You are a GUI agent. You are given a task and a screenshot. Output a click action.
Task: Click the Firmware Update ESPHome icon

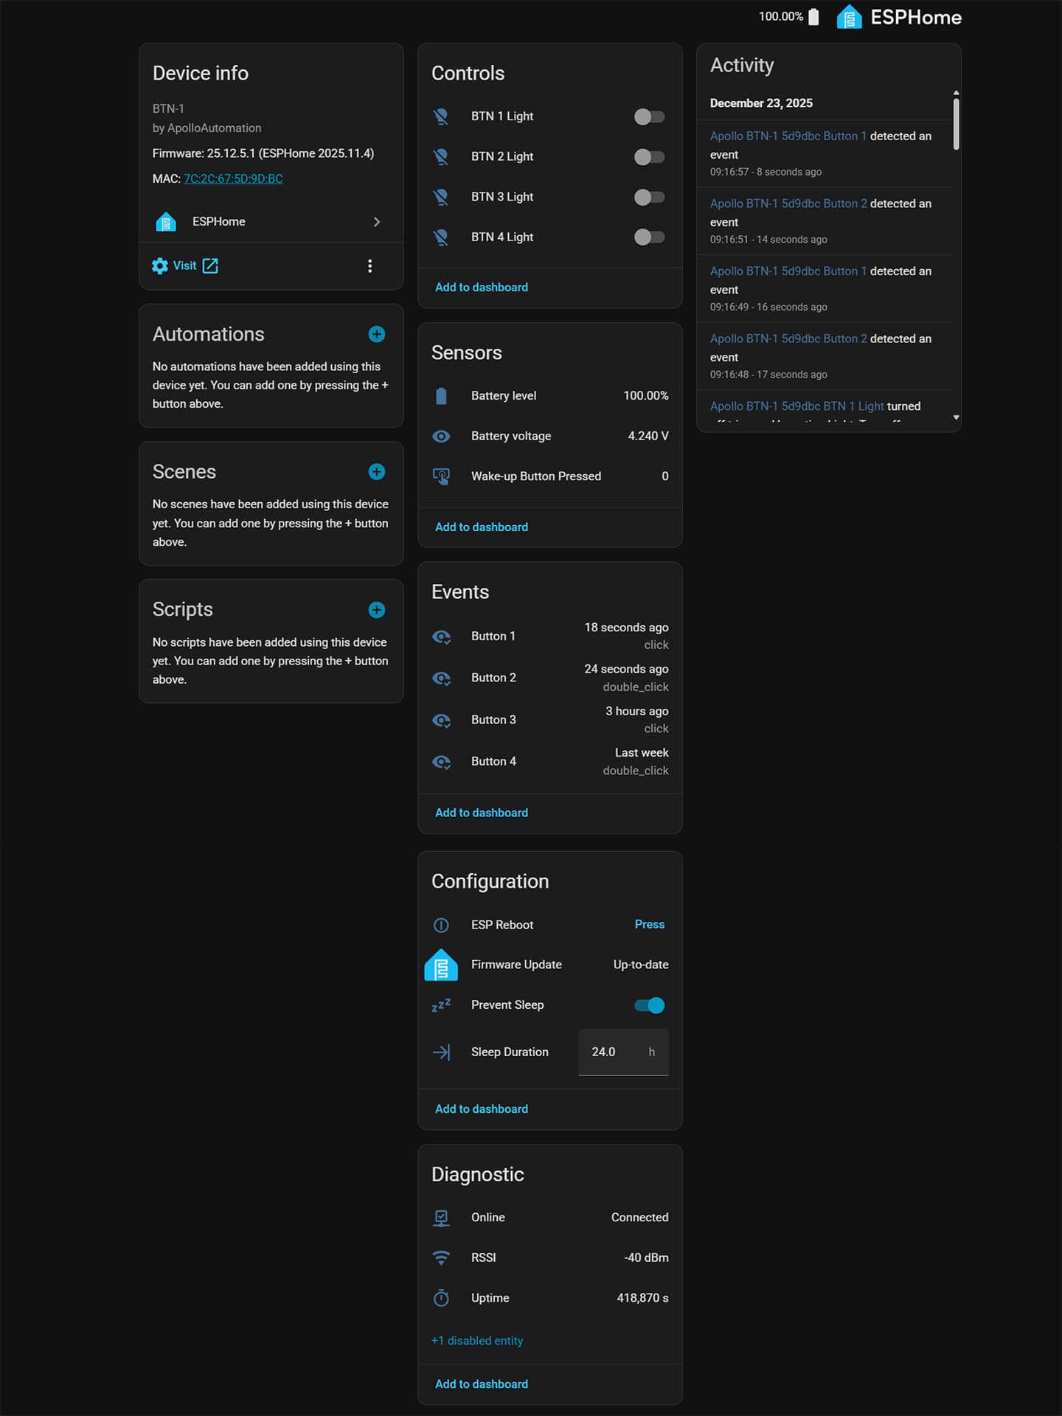[441, 965]
